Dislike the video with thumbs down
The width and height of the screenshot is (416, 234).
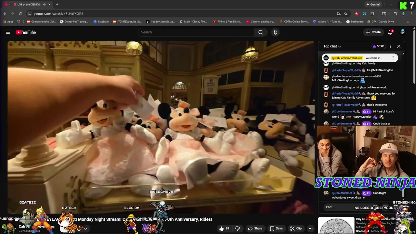238,228
